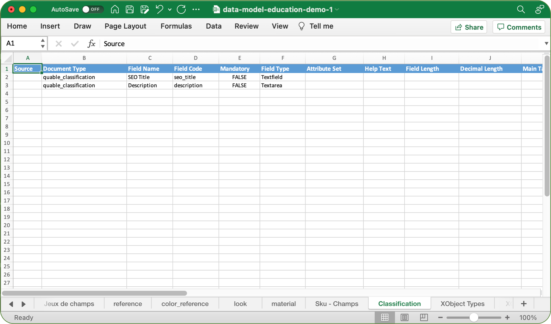Click the cancel entry X icon

[x=59, y=44]
